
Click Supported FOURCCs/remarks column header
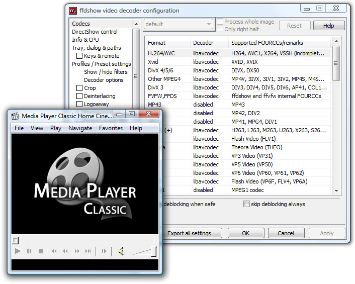[x=280, y=43]
